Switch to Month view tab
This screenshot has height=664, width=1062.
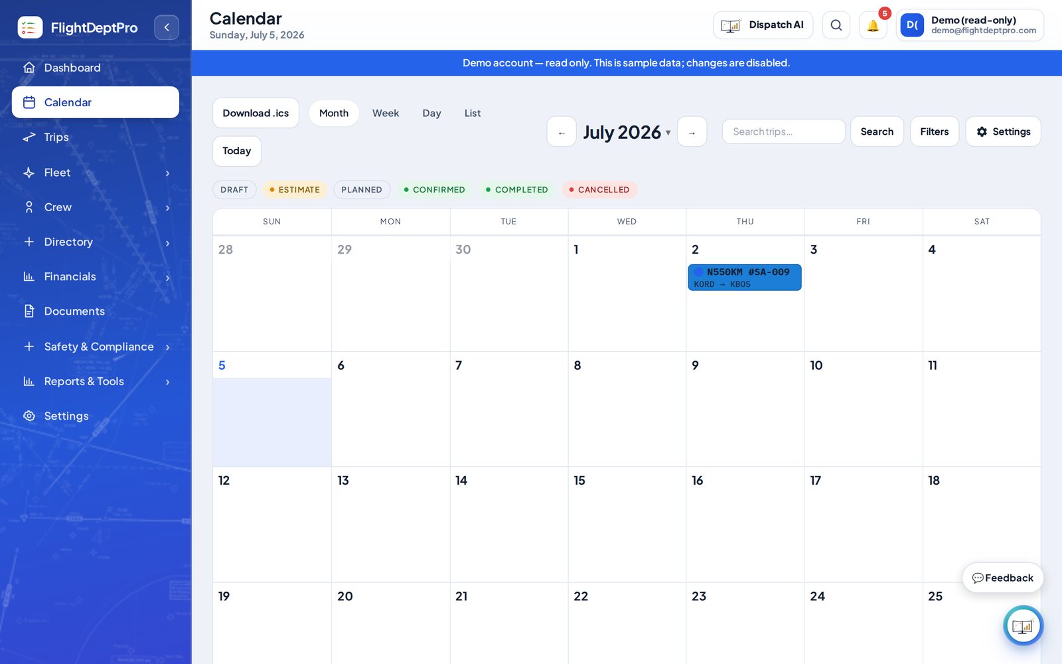[334, 114]
